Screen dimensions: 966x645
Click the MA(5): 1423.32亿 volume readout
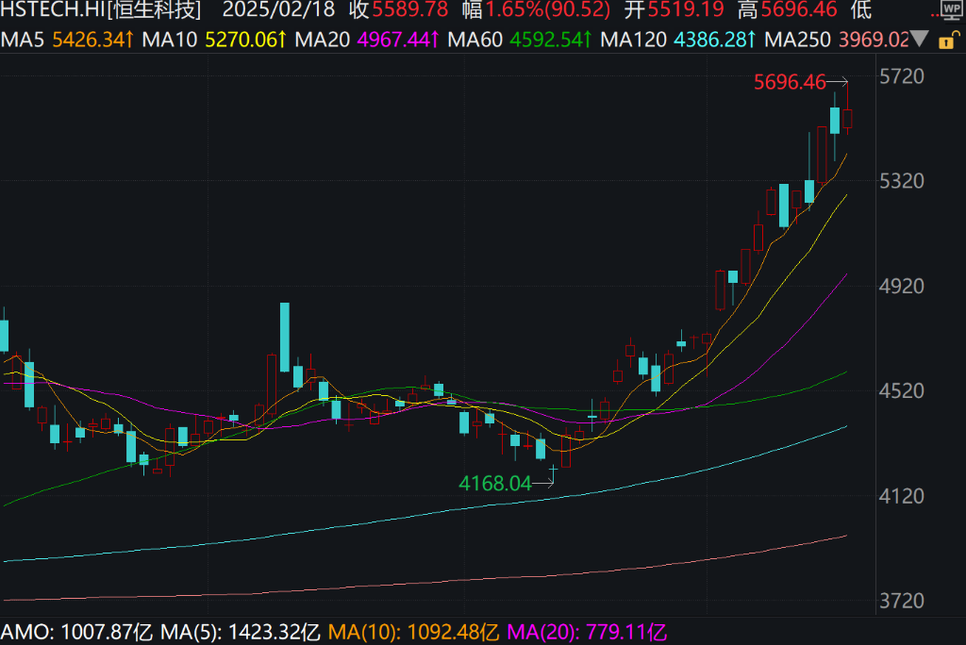click(241, 632)
